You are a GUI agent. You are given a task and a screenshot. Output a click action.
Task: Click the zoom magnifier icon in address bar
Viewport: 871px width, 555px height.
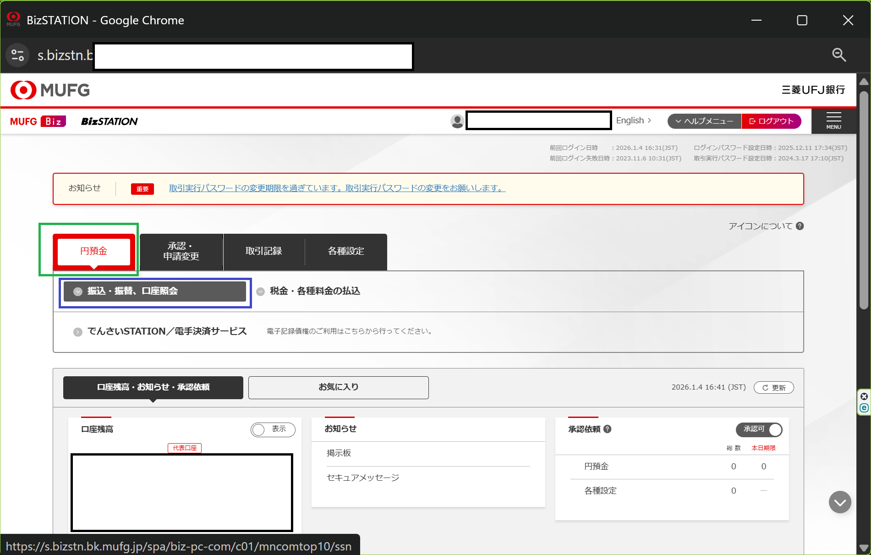tap(838, 55)
